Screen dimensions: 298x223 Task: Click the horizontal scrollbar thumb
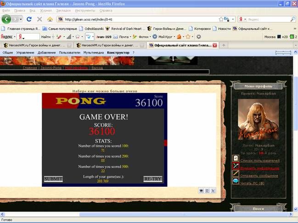click(184, 214)
